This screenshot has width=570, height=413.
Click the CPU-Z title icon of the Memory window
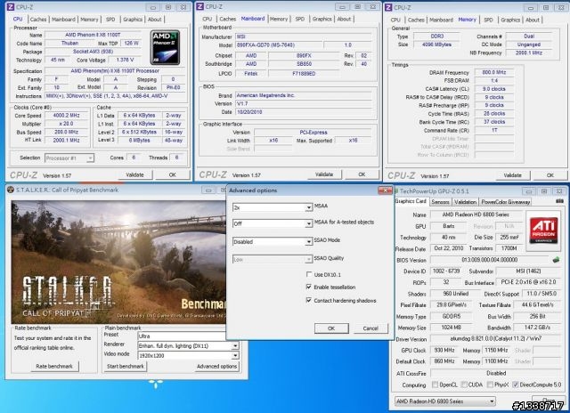point(388,7)
